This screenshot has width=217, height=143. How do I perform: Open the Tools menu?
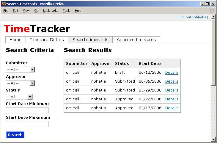click(67, 11)
